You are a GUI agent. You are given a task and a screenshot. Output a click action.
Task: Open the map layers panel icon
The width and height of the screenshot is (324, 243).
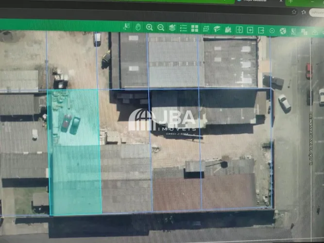pos(172,28)
